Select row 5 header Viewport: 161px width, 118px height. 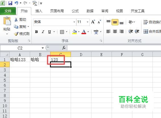tap(5, 80)
